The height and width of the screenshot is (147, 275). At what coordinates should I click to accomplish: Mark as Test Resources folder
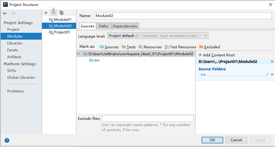pos(180,47)
